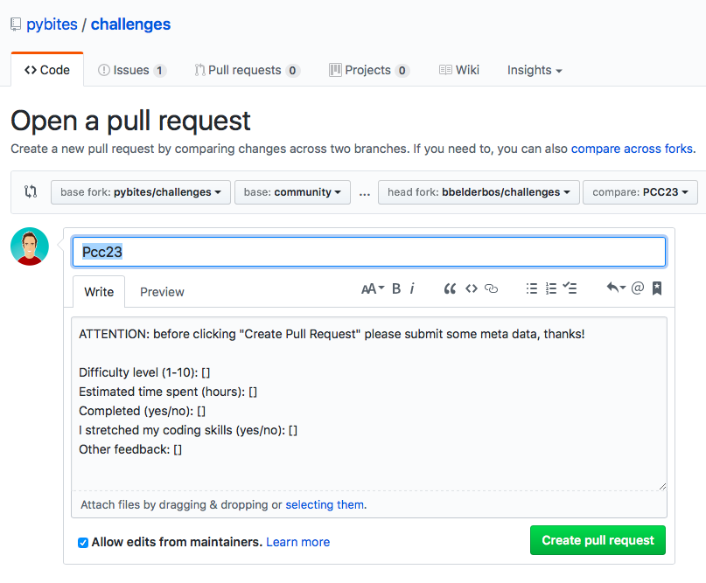This screenshot has height=583, width=706.
Task: Click the italic formatting icon
Action: point(412,288)
